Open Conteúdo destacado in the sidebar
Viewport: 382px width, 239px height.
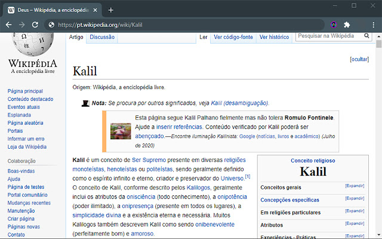click(x=30, y=99)
